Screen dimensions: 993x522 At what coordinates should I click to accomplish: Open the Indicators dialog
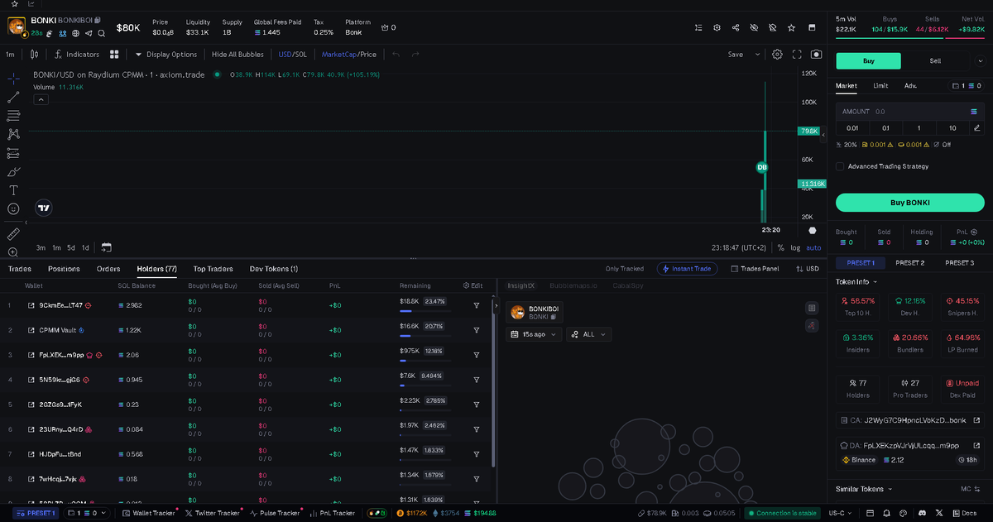(x=76, y=55)
